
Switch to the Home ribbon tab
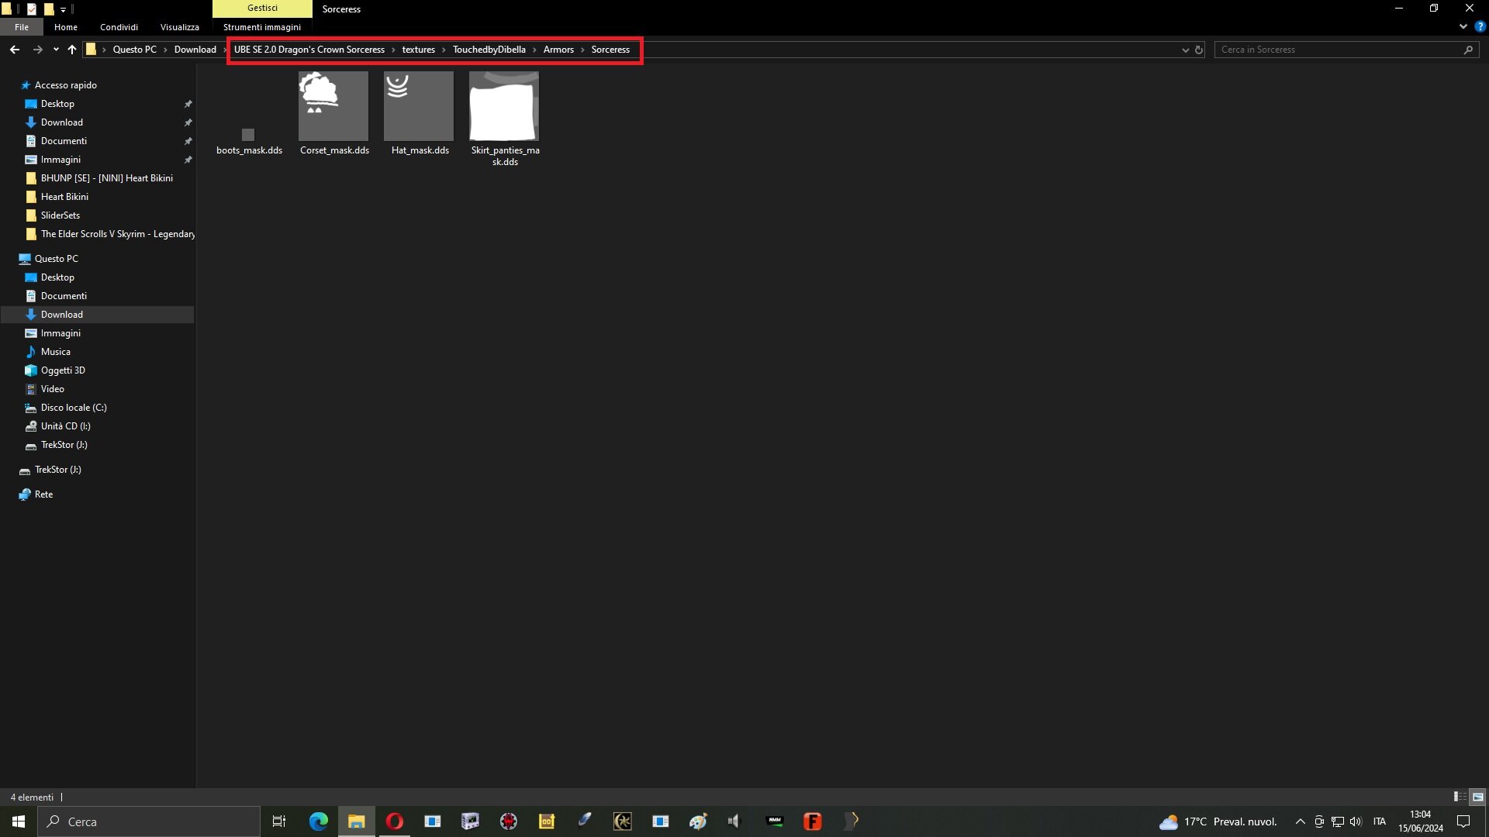pos(66,27)
